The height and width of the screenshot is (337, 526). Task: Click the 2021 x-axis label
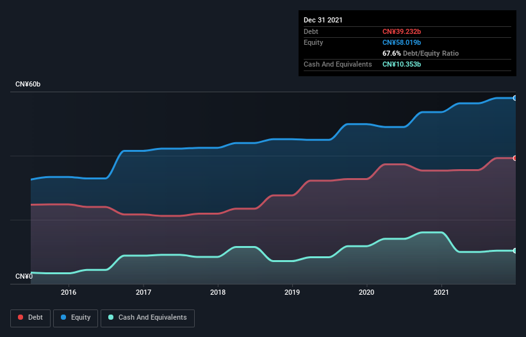[441, 292]
